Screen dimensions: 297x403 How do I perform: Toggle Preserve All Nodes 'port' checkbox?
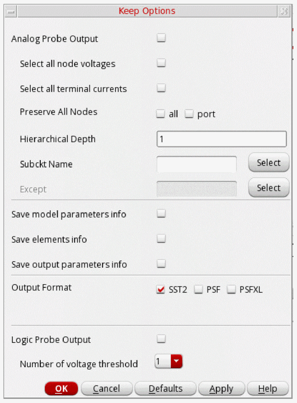click(x=189, y=114)
